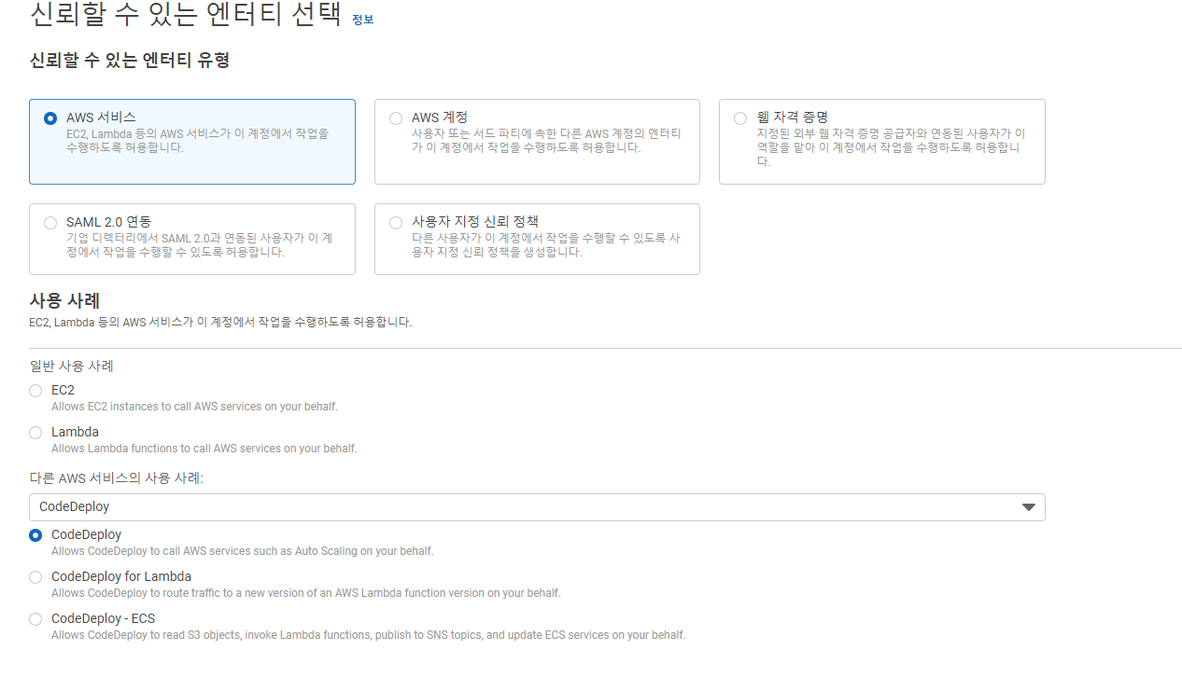
Task: Choose CodeDeploy for Lambda use case
Action: tap(35, 577)
